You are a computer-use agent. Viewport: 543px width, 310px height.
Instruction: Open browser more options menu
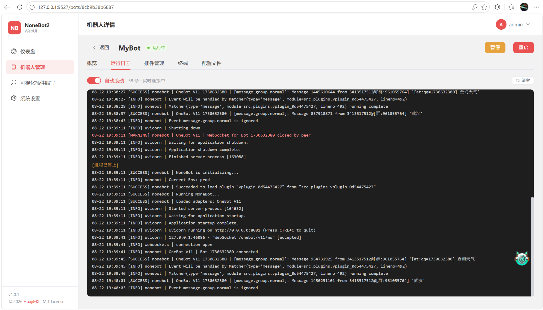point(536,7)
